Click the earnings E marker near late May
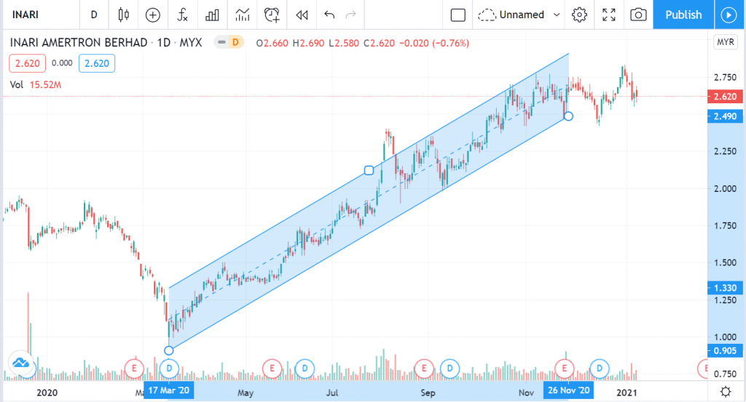This screenshot has height=402, width=746. coord(272,369)
